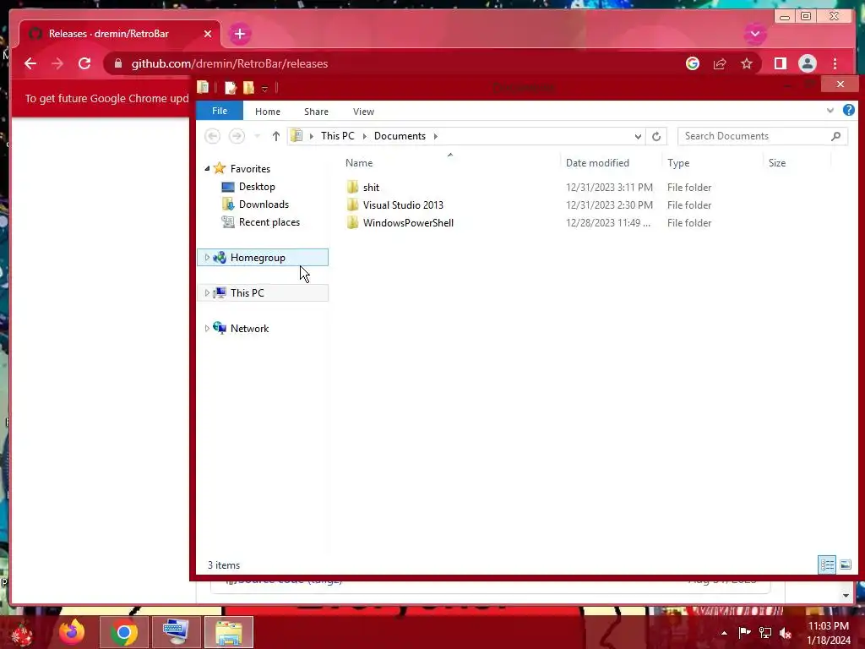This screenshot has height=649, width=865.
Task: Click muted volume tray icon
Action: click(x=785, y=633)
